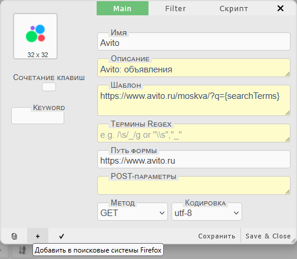Click the sort icon below the dialog
Screen dimensions: 297x259
coord(22,250)
